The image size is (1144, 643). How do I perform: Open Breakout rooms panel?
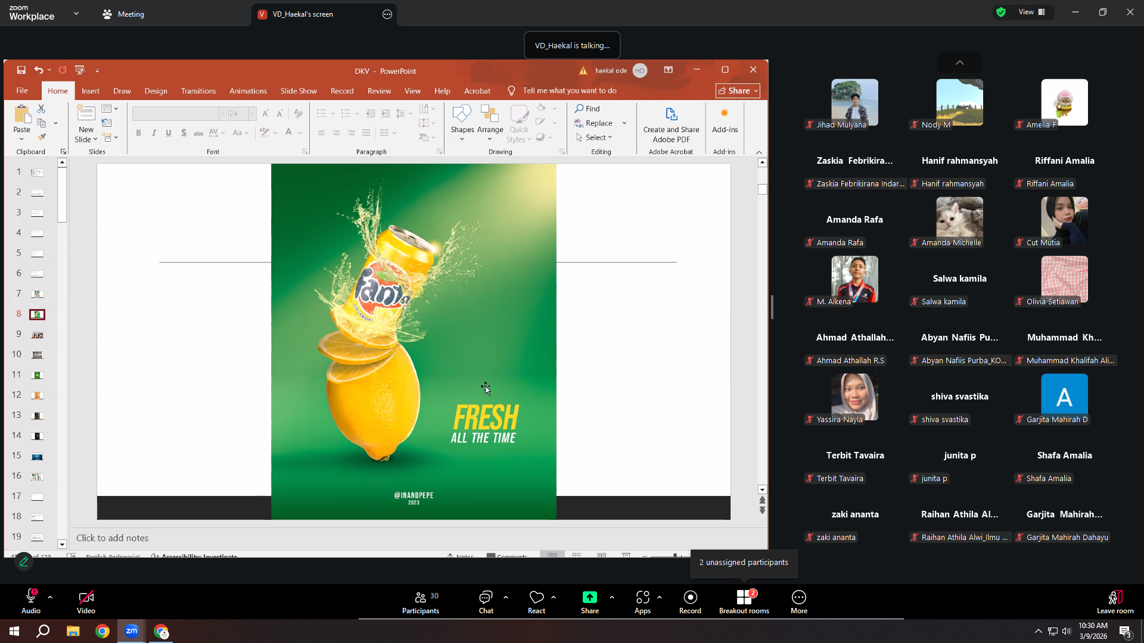(744, 597)
